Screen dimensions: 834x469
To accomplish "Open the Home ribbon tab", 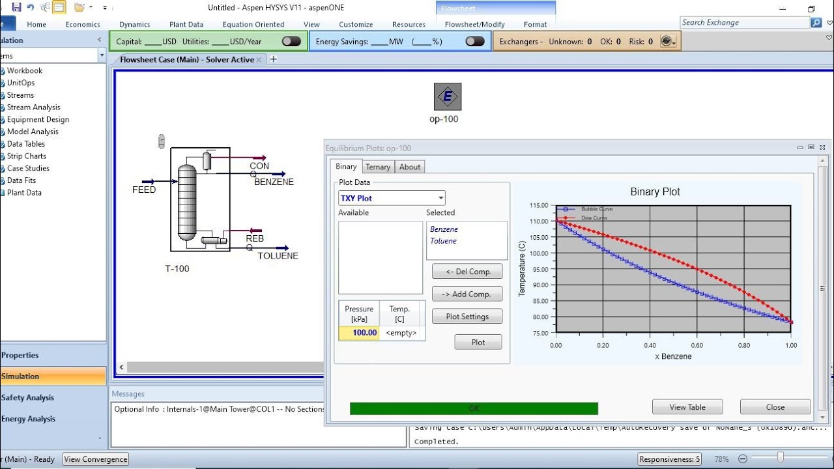I will pyautogui.click(x=36, y=24).
